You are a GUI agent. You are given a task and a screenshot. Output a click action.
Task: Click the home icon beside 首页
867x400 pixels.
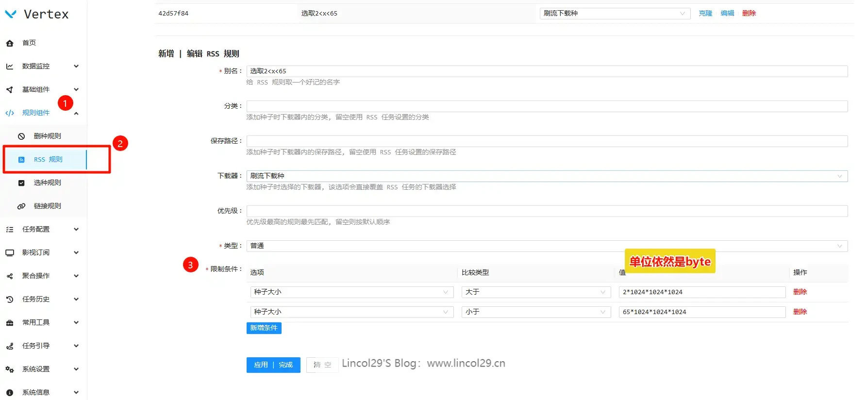10,43
